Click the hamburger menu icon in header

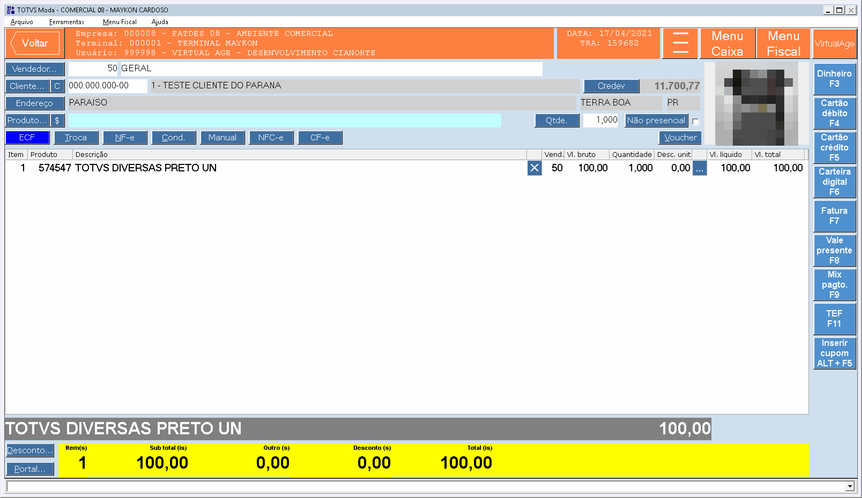(680, 43)
